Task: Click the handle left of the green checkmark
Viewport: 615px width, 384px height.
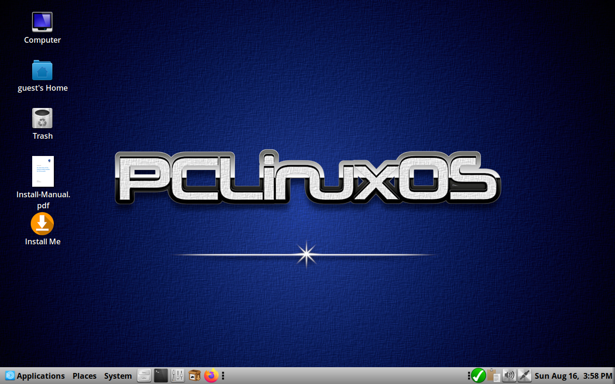Action: point(469,375)
